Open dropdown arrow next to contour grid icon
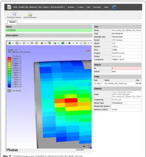Screen dimensions: 146x157 (66, 43)
